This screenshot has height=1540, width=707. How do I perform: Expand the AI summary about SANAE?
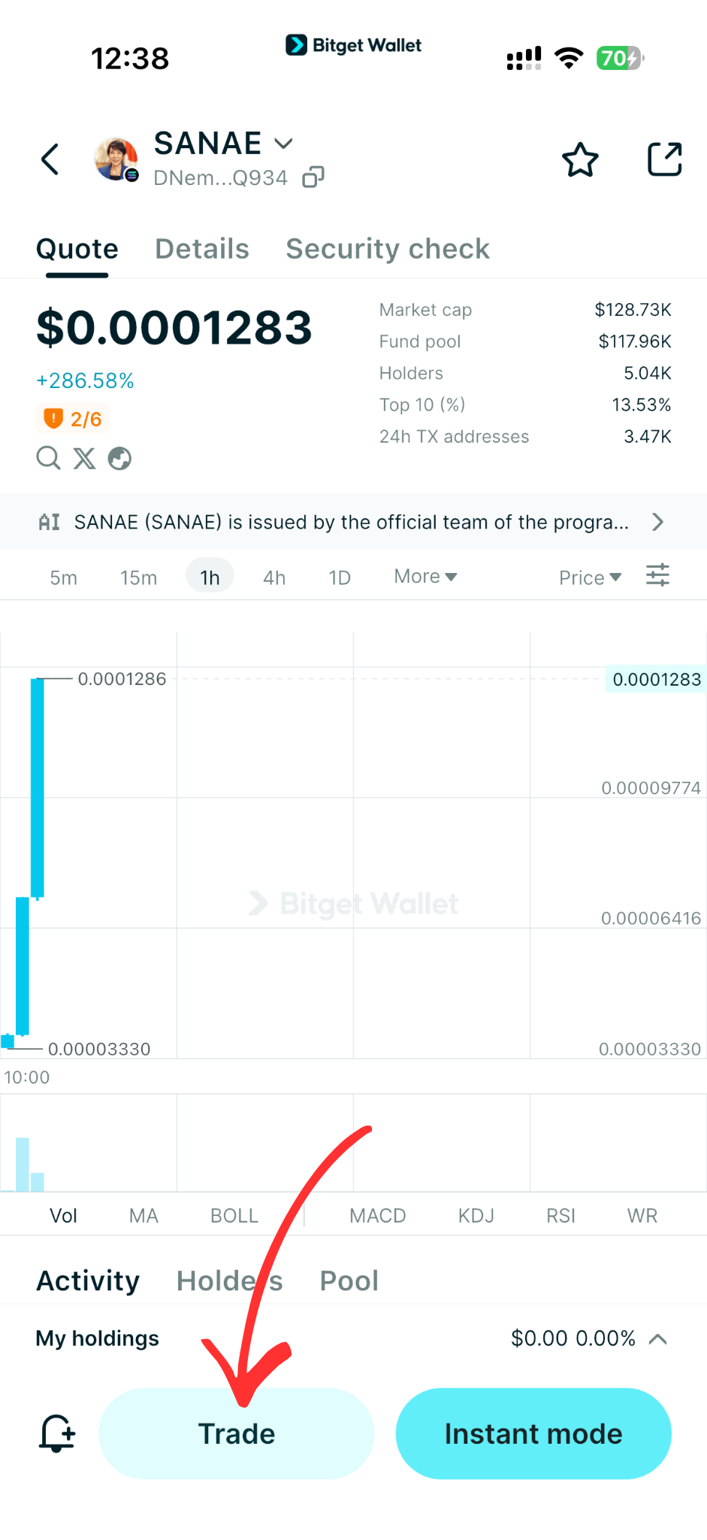657,522
